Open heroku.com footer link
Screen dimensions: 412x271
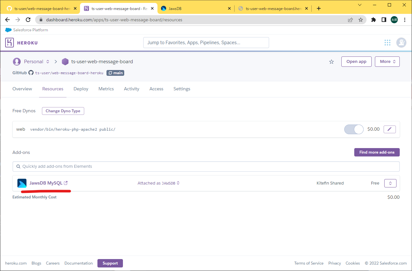16,263
